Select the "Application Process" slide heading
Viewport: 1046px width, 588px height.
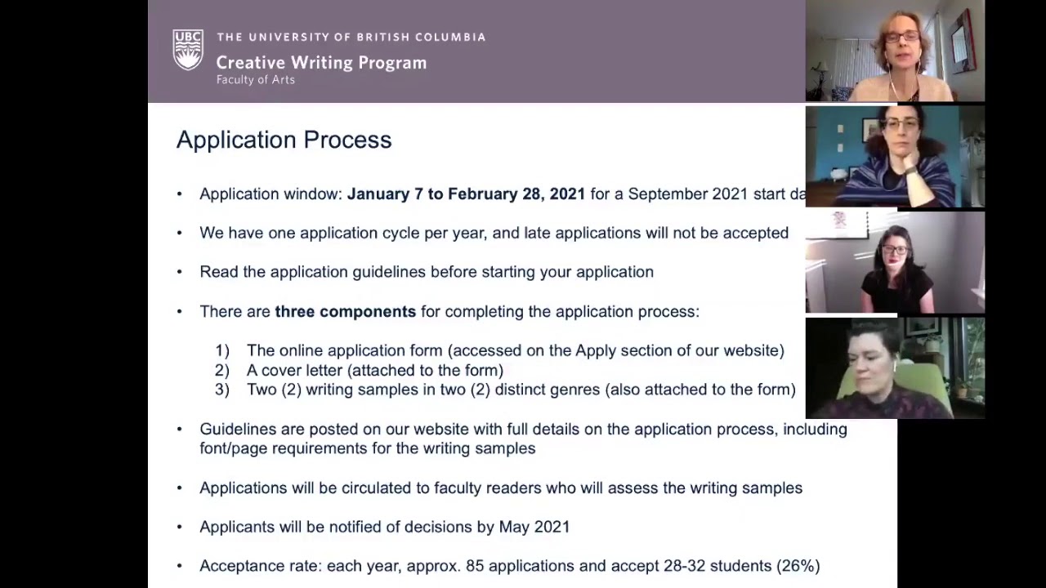pos(284,140)
